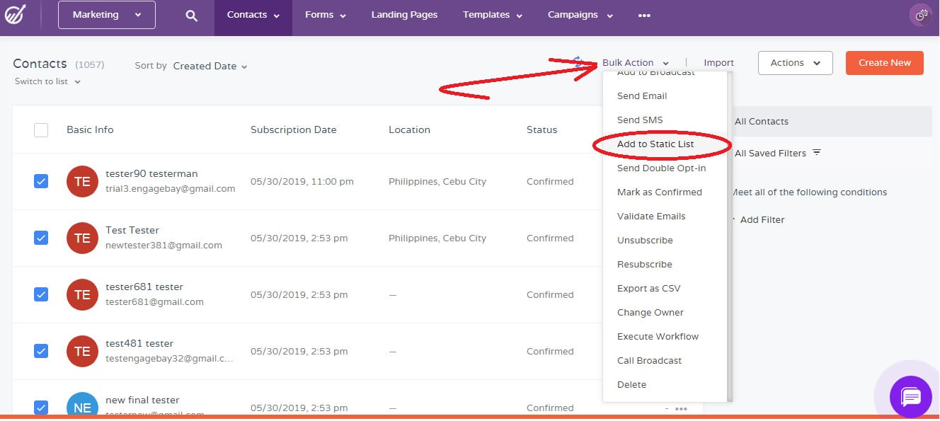Open the Marketing module dropdown

pyautogui.click(x=107, y=15)
